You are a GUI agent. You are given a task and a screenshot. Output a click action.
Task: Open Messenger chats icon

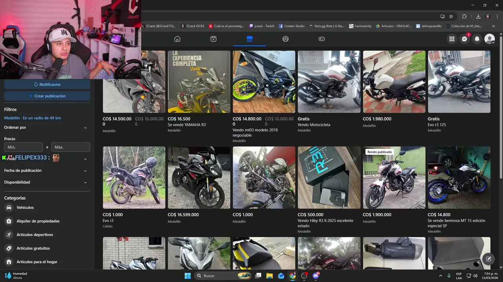point(464,39)
